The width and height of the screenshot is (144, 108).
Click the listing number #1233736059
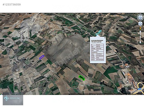click(x=12, y=4)
